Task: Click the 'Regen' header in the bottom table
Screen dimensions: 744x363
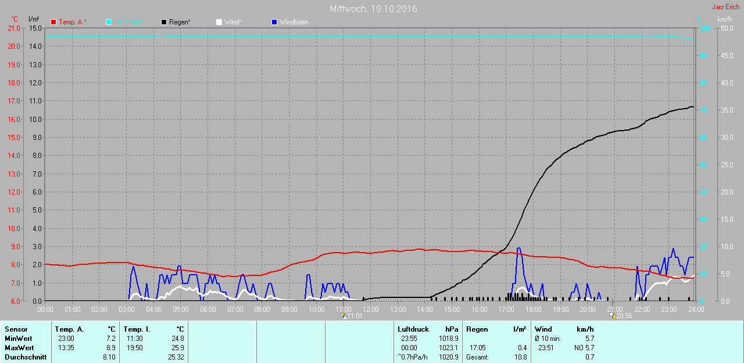Action: pyautogui.click(x=477, y=329)
